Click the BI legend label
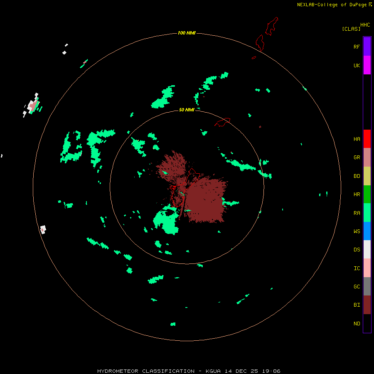 tap(357, 305)
